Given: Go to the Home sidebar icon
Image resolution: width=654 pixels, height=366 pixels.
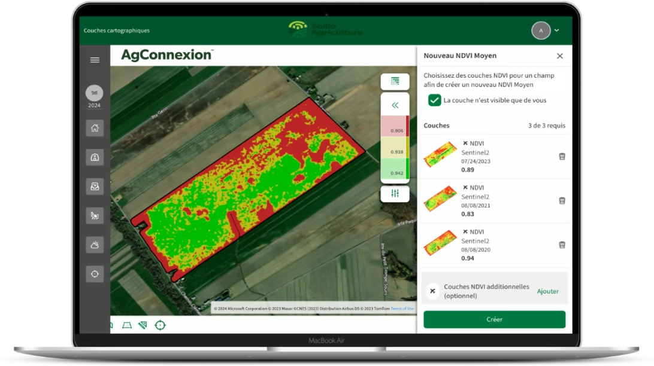Looking at the screenshot, I should click(95, 128).
